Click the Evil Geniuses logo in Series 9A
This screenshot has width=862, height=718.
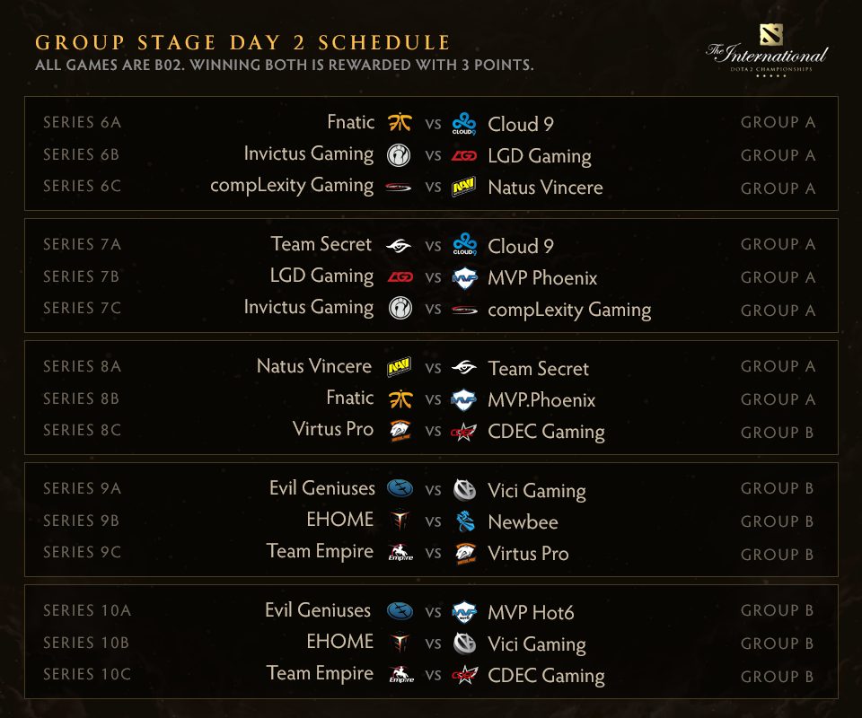coord(400,489)
